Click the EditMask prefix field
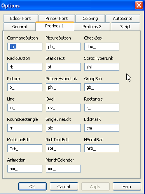The height and width of the screenshot is (194, 145). pos(102,128)
